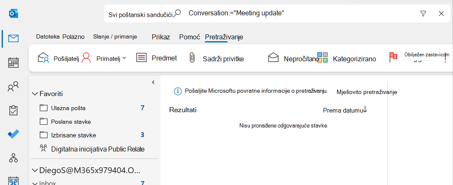Open the Calendar icon in sidebar
The height and width of the screenshot is (185, 453).
pos(13,62)
